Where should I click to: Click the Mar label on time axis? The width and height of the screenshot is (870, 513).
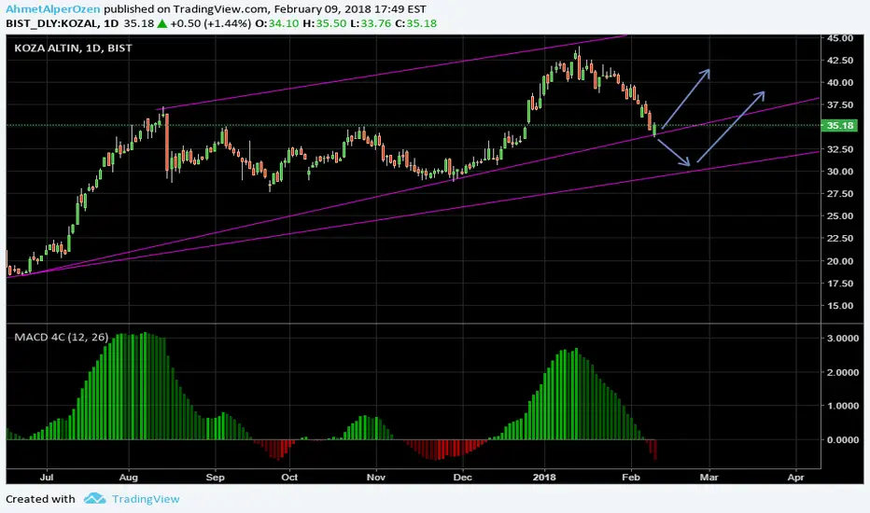click(709, 477)
